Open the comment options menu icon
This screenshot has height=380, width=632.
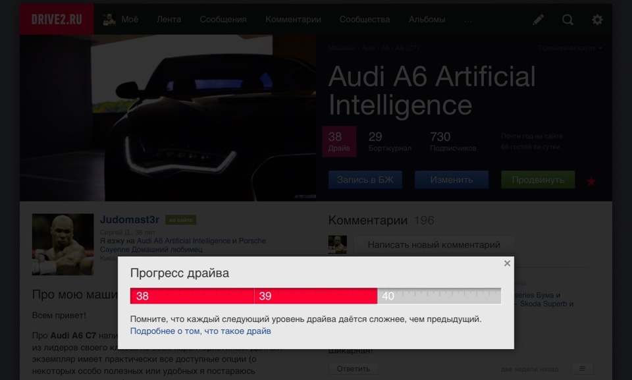pyautogui.click(x=582, y=369)
